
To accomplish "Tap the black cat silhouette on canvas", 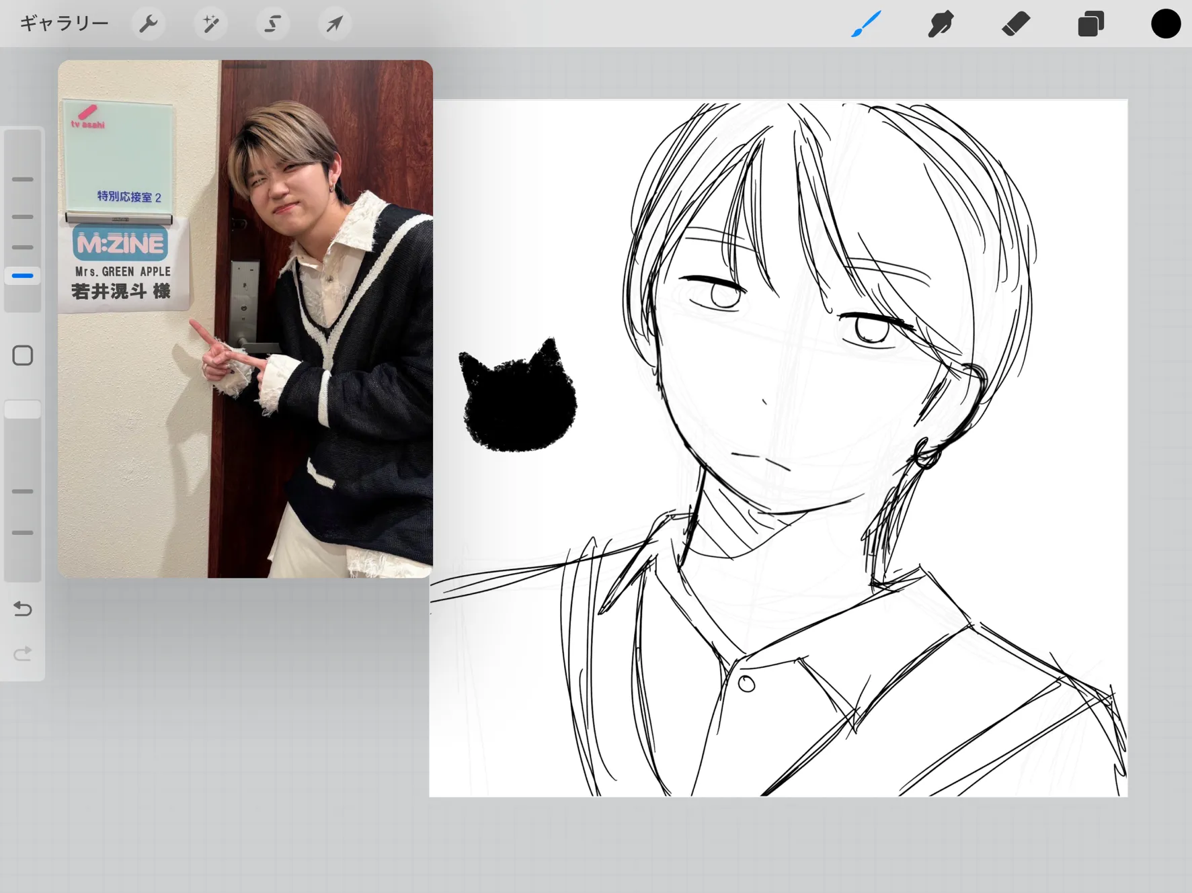I will 517,396.
